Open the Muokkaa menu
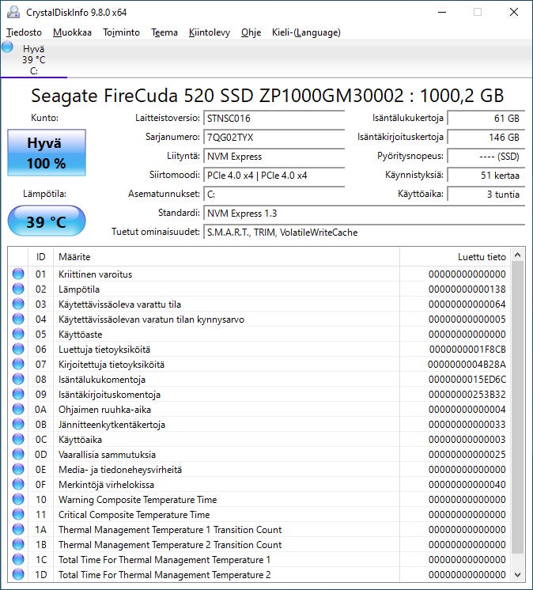 point(72,32)
